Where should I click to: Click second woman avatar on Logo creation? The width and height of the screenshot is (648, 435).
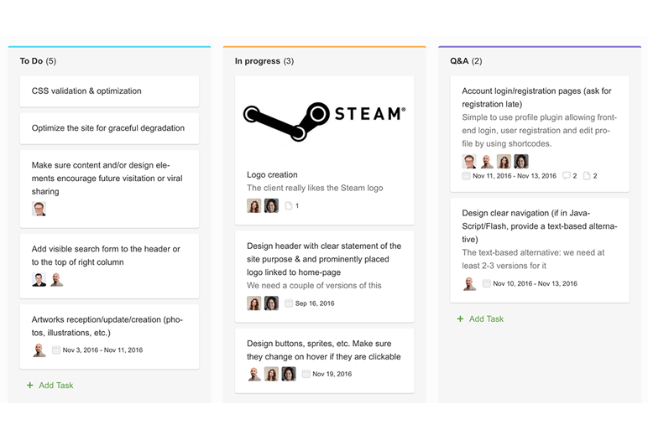(x=271, y=205)
